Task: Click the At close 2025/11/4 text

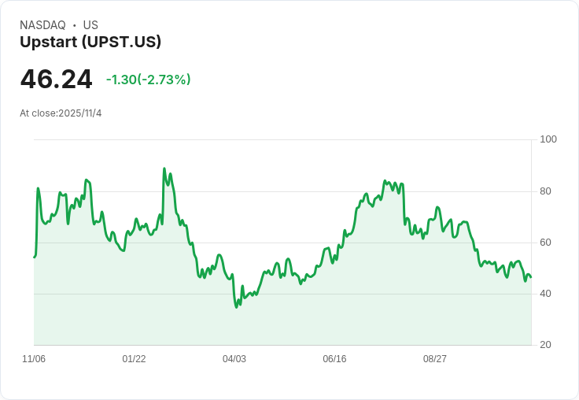Action: click(x=61, y=113)
